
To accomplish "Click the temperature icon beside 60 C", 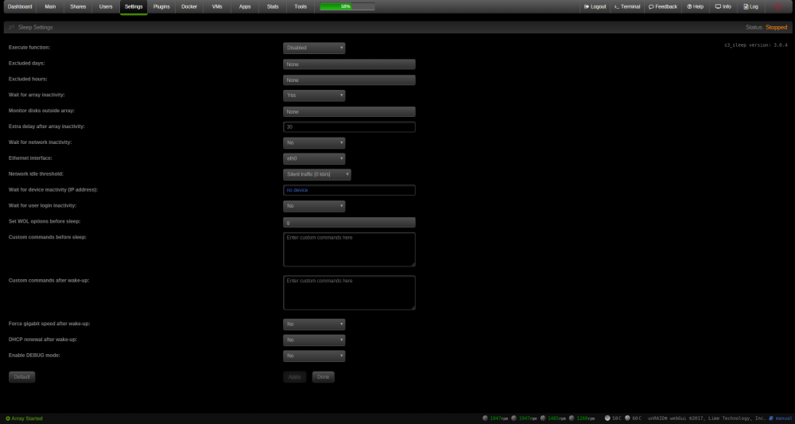I will click(627, 418).
